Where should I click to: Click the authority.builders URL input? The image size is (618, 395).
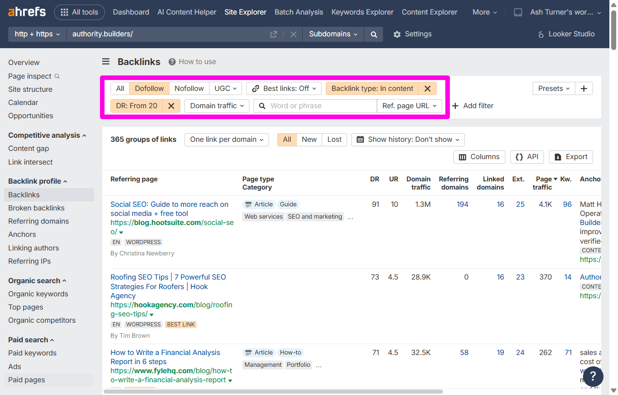[167, 34]
